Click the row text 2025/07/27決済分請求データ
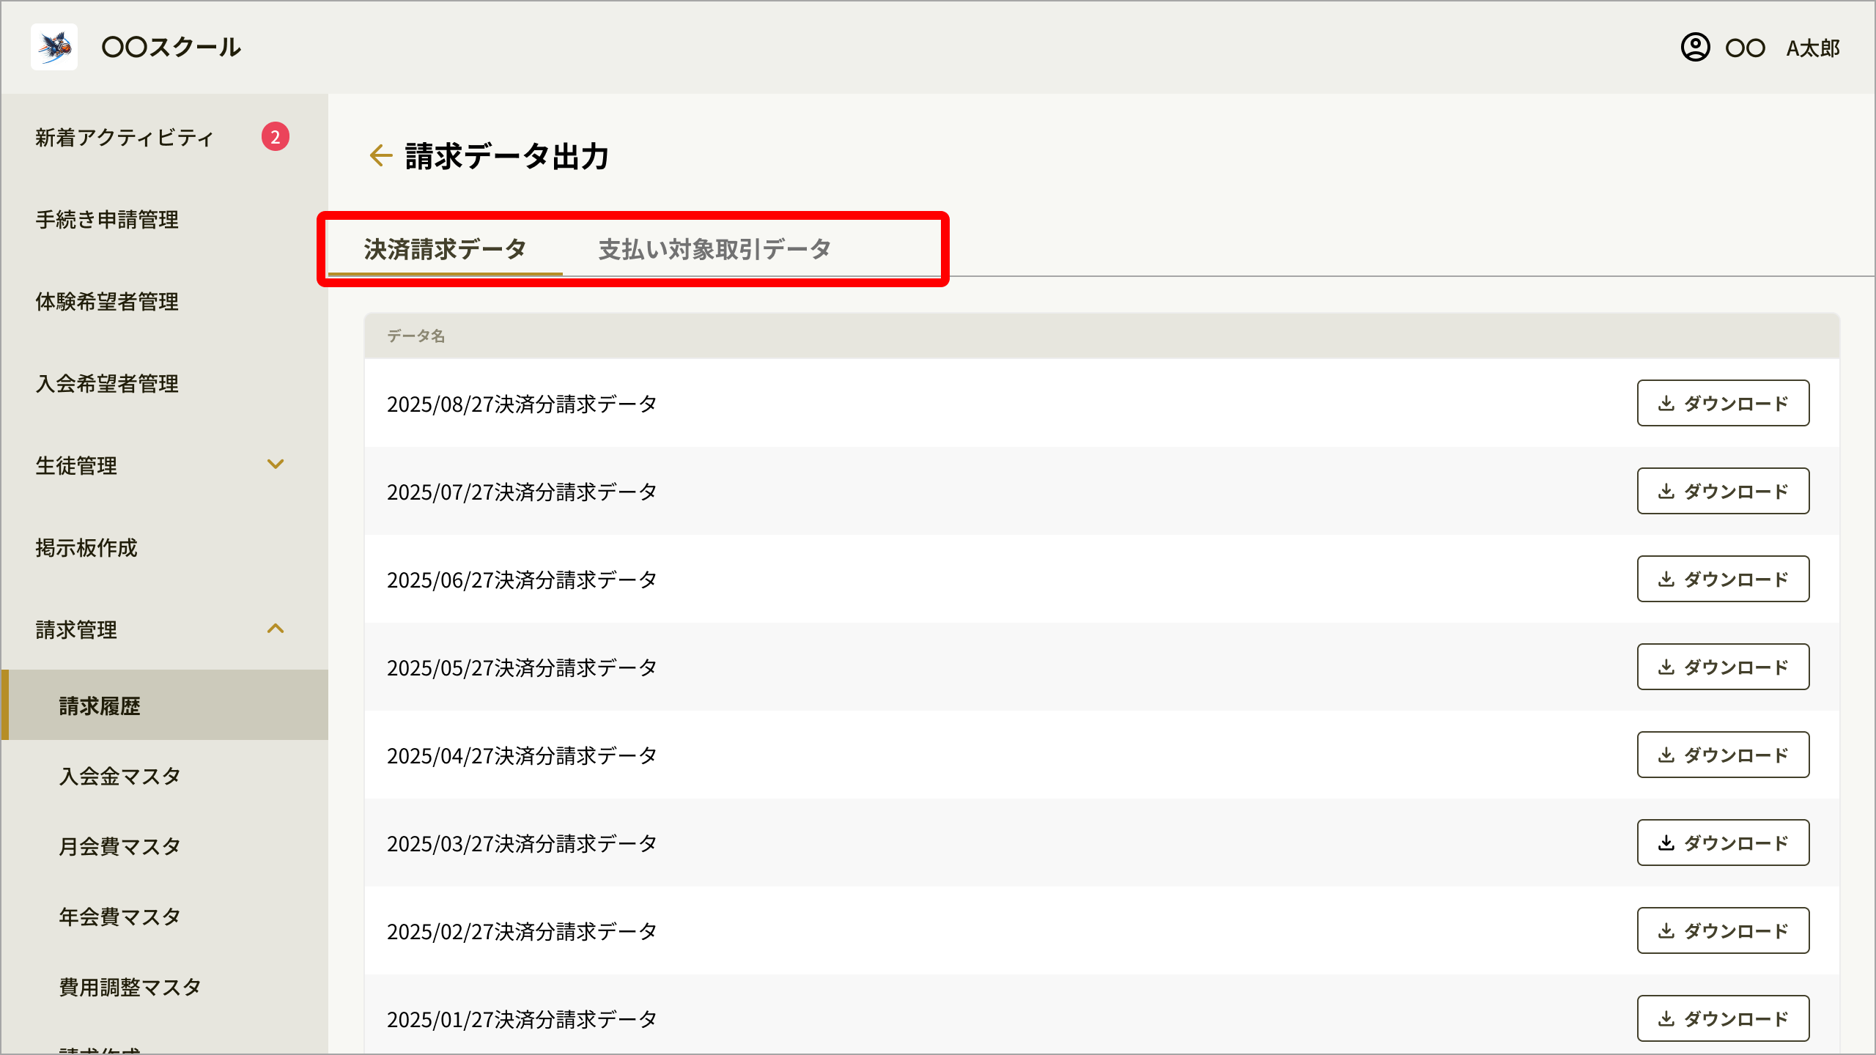 pyautogui.click(x=522, y=492)
